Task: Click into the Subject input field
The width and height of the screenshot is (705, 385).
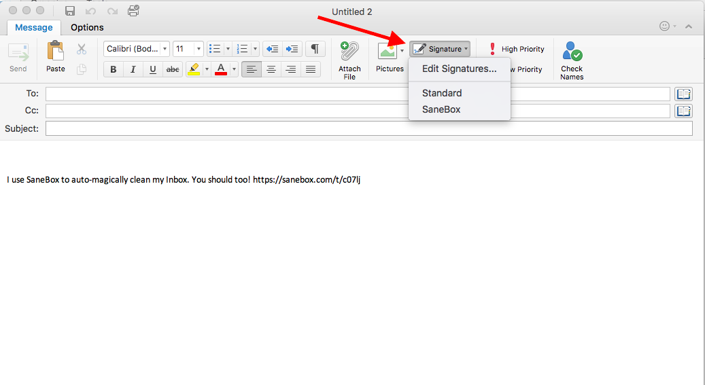Action: pos(368,128)
